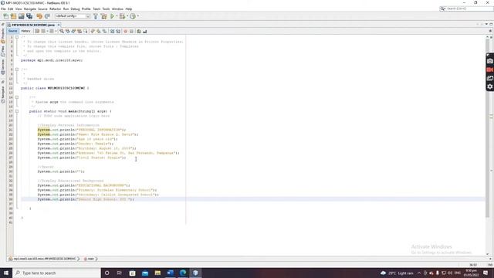Click the Debug Project toolbar icon
Viewport: 494px width, 278px height.
(x=122, y=16)
